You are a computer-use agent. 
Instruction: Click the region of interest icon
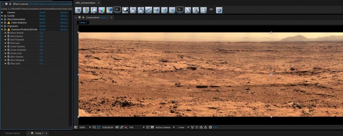tap(147, 127)
